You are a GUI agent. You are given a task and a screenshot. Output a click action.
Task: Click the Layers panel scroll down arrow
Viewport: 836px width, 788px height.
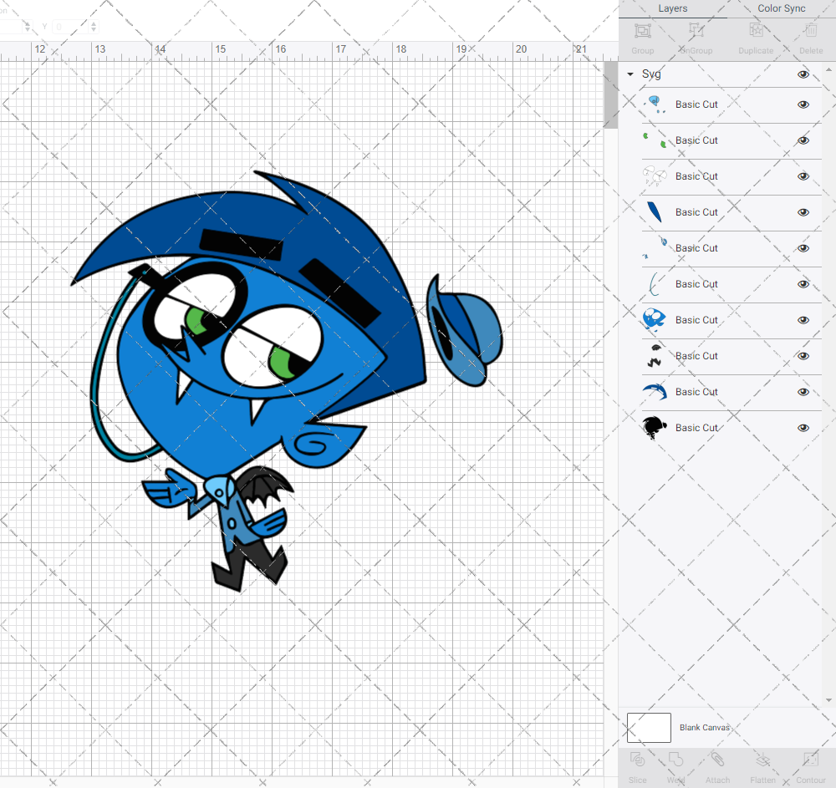click(828, 700)
